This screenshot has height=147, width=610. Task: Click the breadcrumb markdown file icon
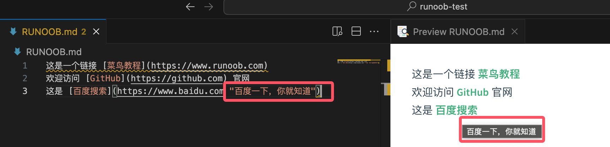17,52
